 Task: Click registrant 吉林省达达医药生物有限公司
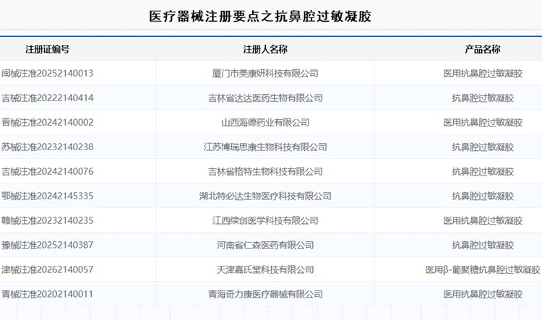[x=265, y=98]
